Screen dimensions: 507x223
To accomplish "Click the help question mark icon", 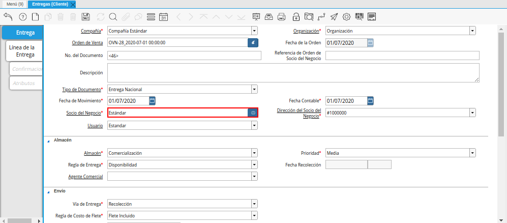I will [22, 17].
